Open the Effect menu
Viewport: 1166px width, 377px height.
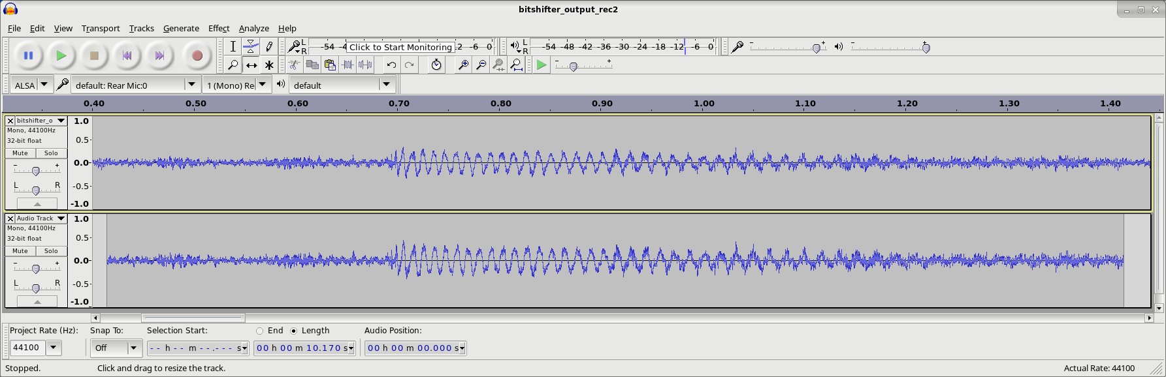click(219, 29)
